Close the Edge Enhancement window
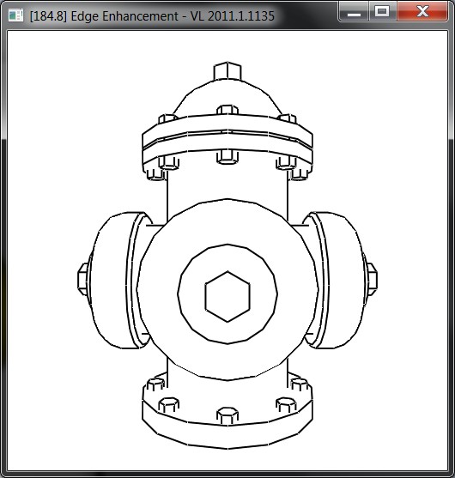 click(422, 11)
